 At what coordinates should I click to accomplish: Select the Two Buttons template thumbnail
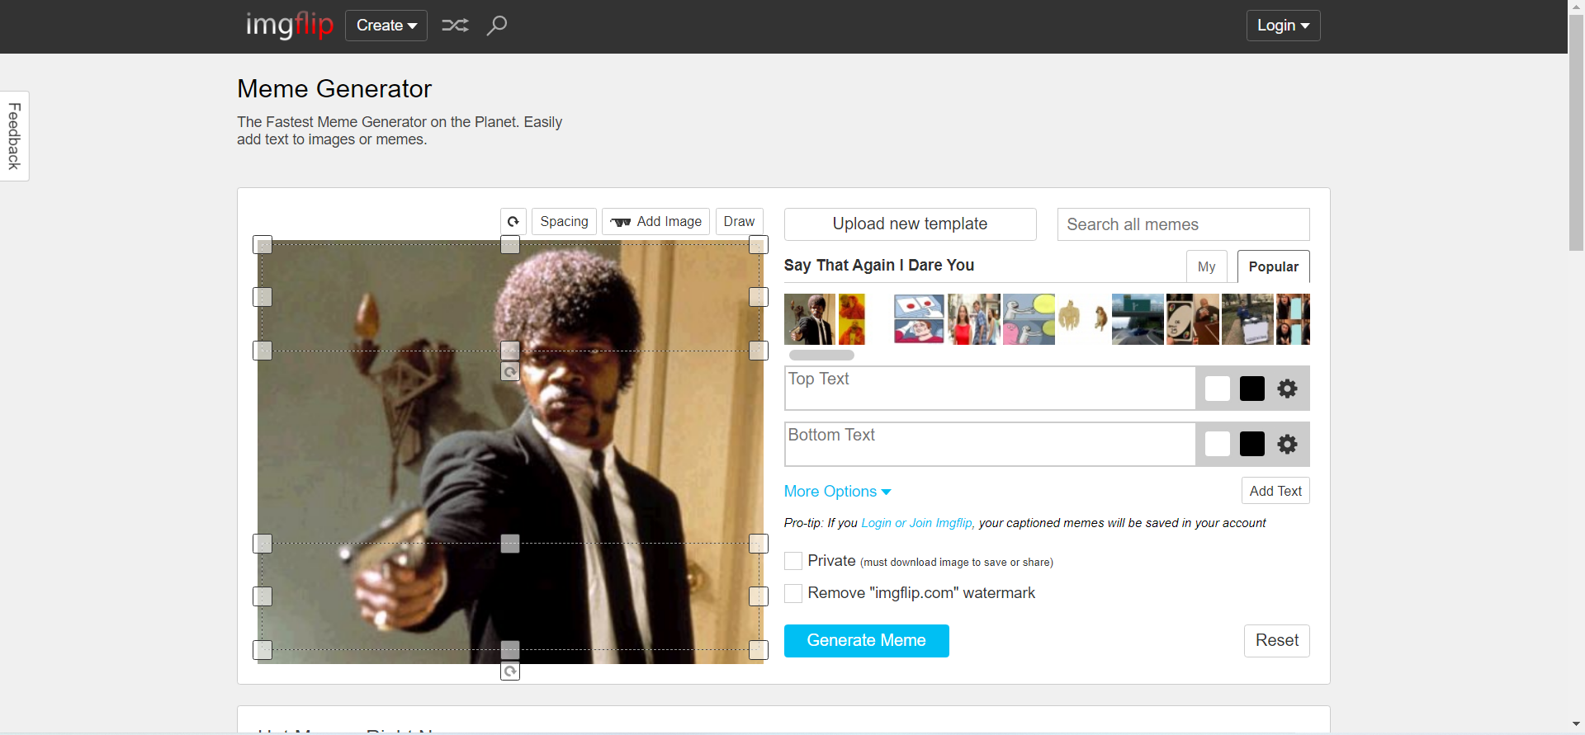(x=919, y=319)
